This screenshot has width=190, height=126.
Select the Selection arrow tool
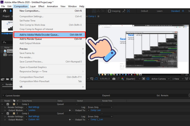pos(11,11)
